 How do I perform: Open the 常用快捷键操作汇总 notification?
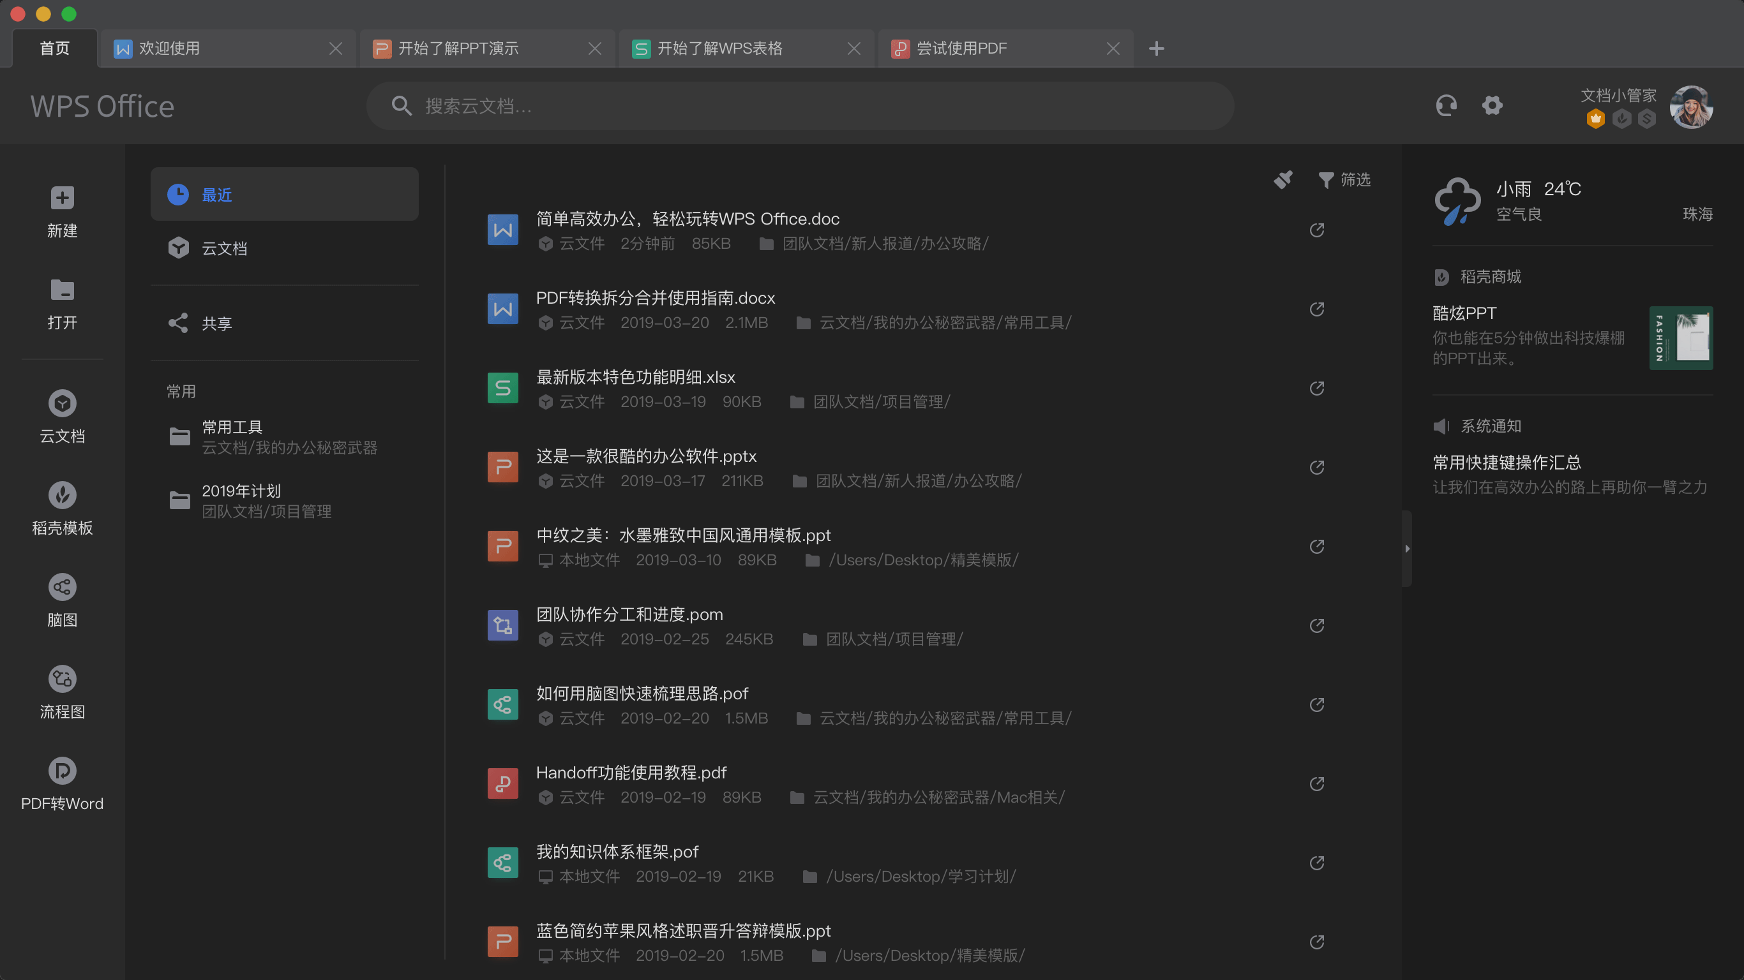click(1507, 463)
